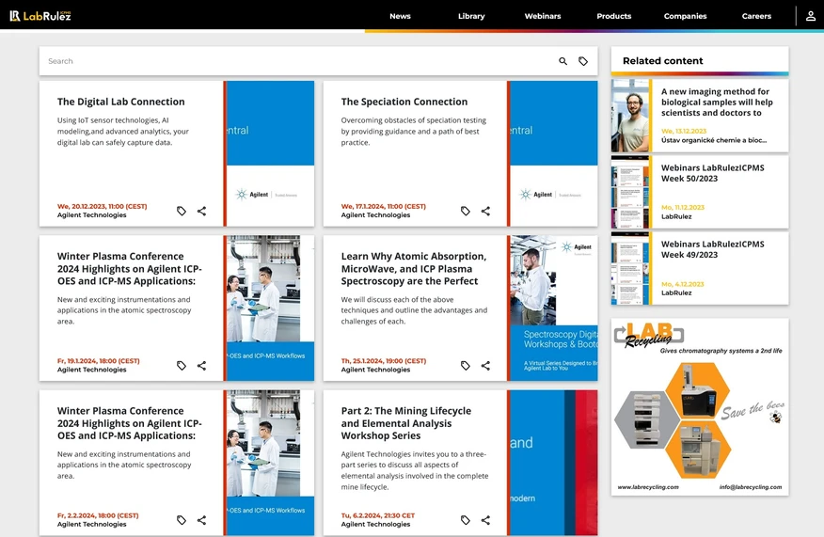Click Agilent Technologies under The Digital Lab Connection
The image size is (824, 537).
(91, 215)
